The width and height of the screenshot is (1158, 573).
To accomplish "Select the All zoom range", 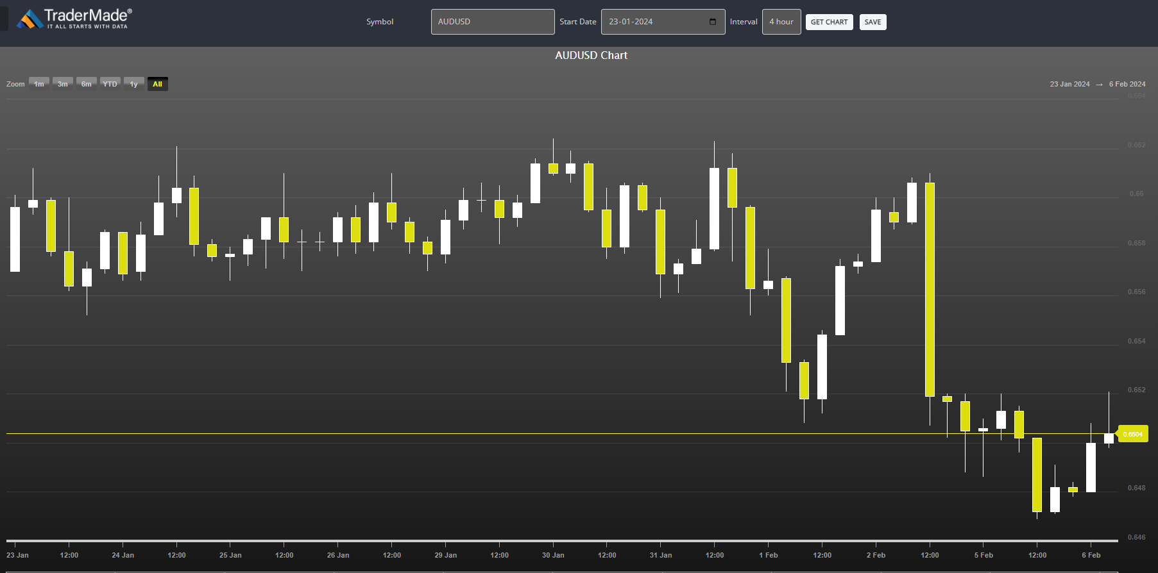I will click(x=158, y=84).
